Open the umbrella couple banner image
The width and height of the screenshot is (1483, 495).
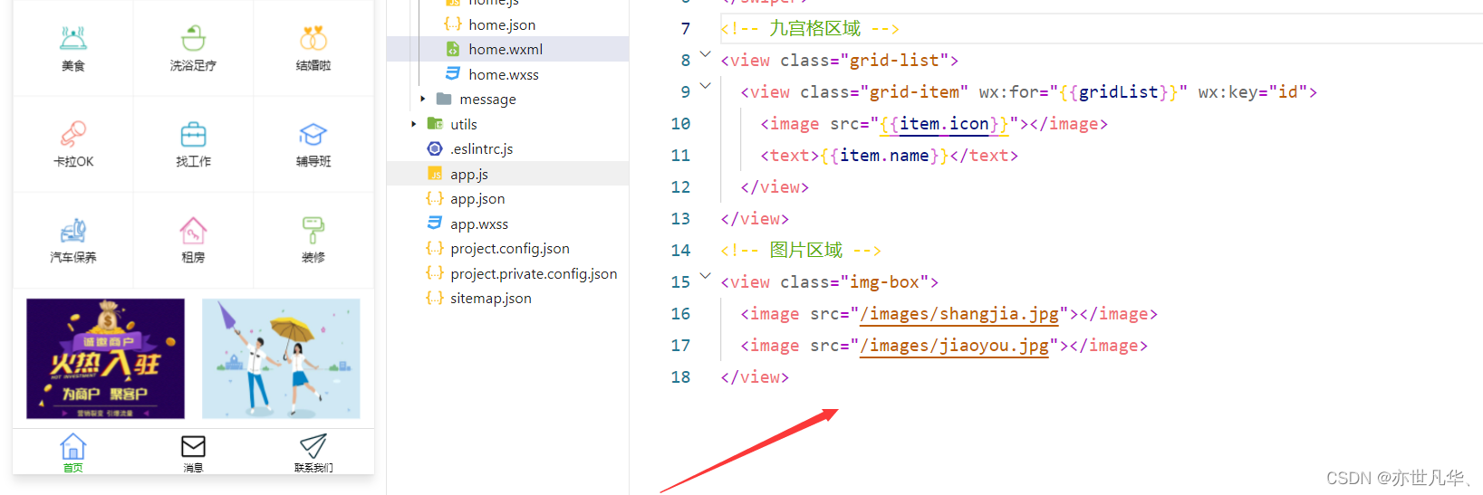click(x=281, y=358)
